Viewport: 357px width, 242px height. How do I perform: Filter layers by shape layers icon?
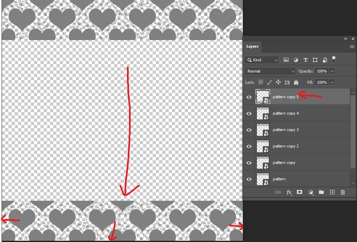pos(315,60)
